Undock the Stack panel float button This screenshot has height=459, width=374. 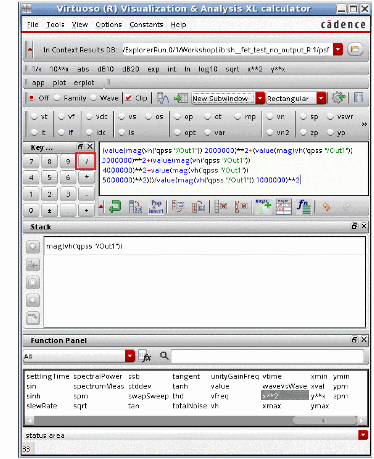point(354,226)
